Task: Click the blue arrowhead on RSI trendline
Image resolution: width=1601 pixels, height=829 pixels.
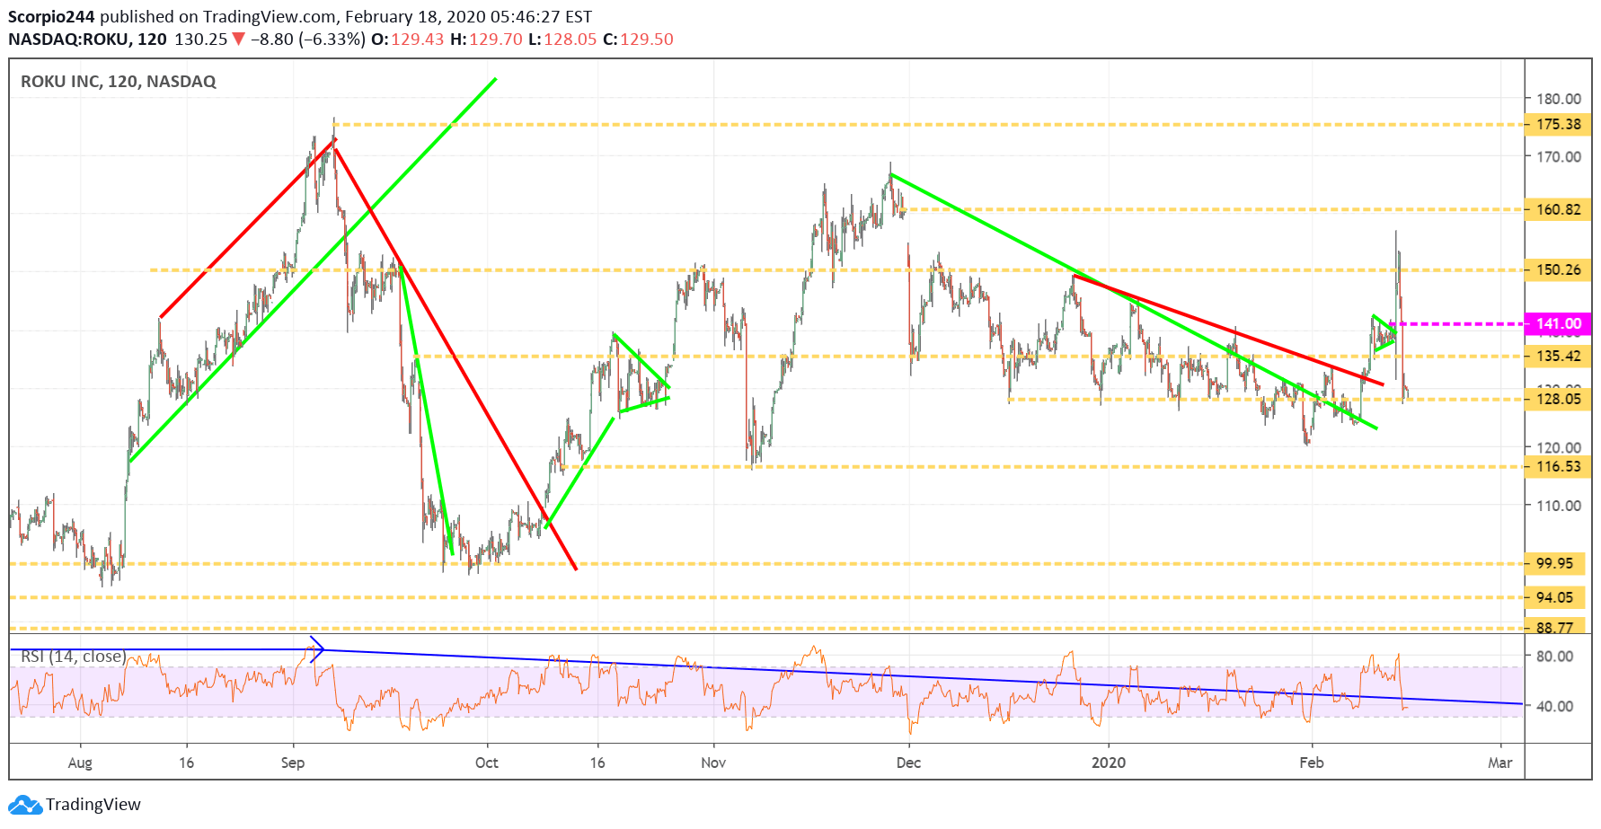Action: click(315, 648)
